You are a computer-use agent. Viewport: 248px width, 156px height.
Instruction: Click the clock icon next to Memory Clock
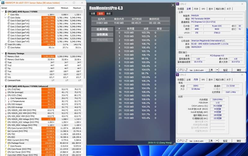tap(5, 56)
